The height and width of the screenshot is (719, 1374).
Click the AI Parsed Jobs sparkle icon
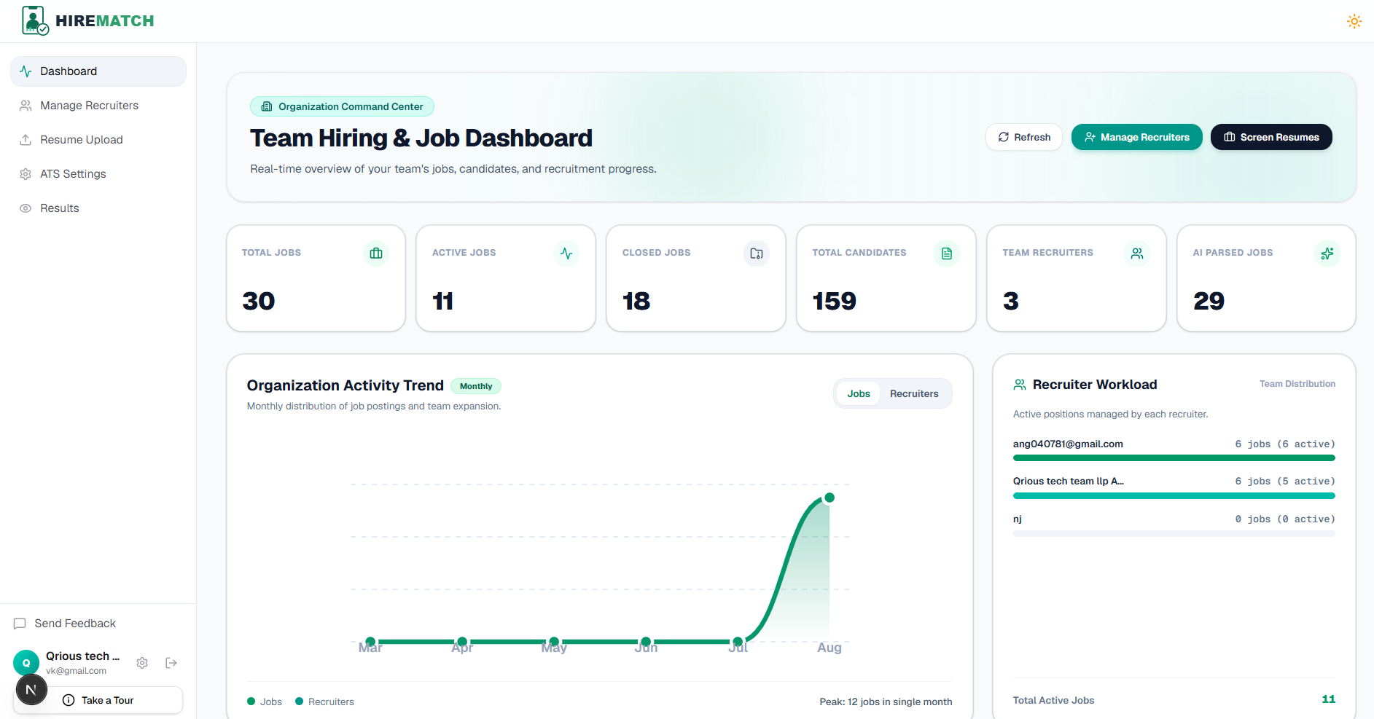[1327, 254]
